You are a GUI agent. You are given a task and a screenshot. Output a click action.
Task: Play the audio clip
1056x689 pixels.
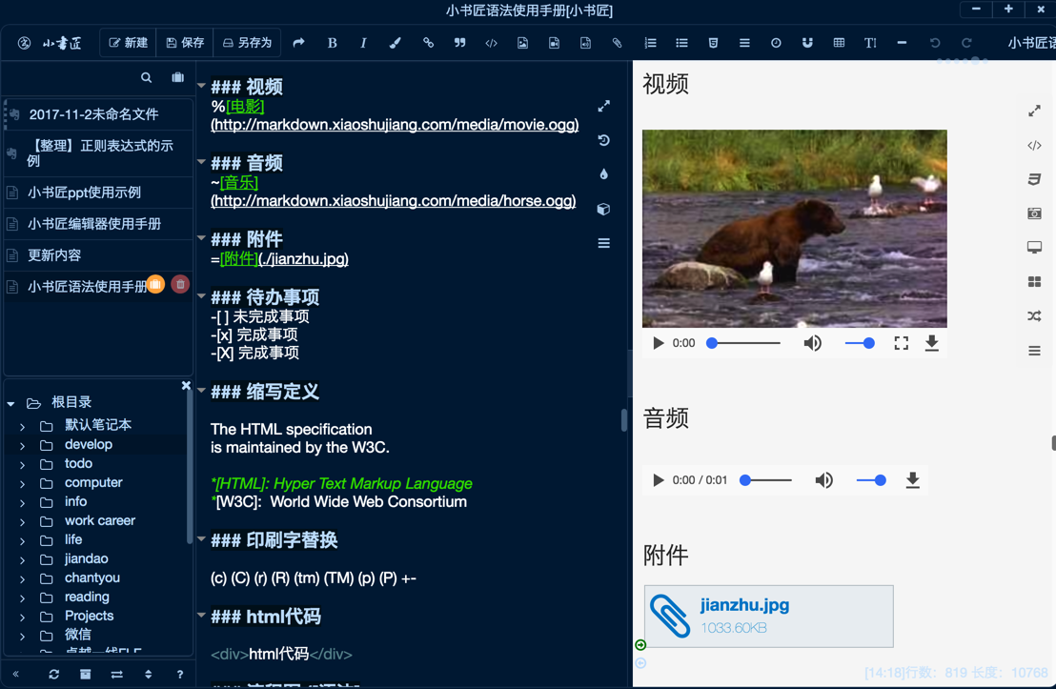658,480
